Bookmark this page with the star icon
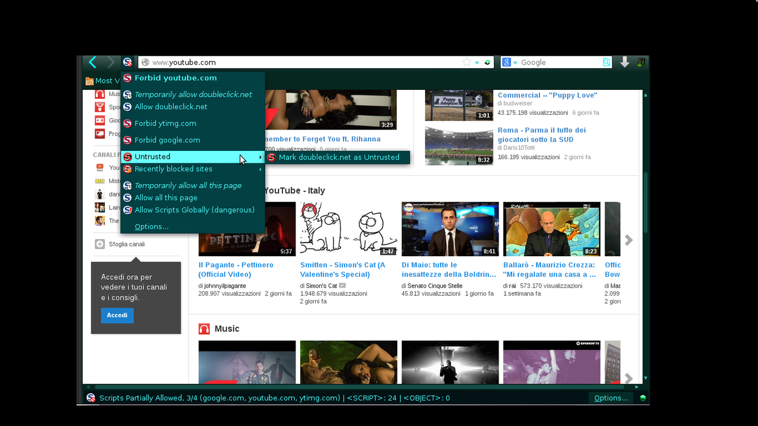This screenshot has height=426, width=758. click(x=467, y=62)
